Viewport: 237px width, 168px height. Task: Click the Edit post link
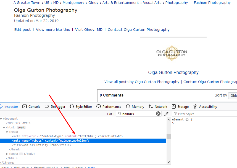[23, 30]
